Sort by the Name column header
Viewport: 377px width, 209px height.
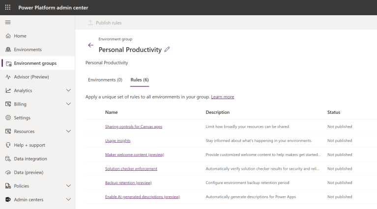(x=112, y=112)
